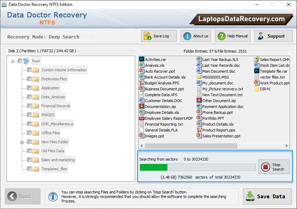Viewport: 297px width, 209px height.
Task: Click the horizontal scrollbar thumb in file list
Action: (191, 146)
